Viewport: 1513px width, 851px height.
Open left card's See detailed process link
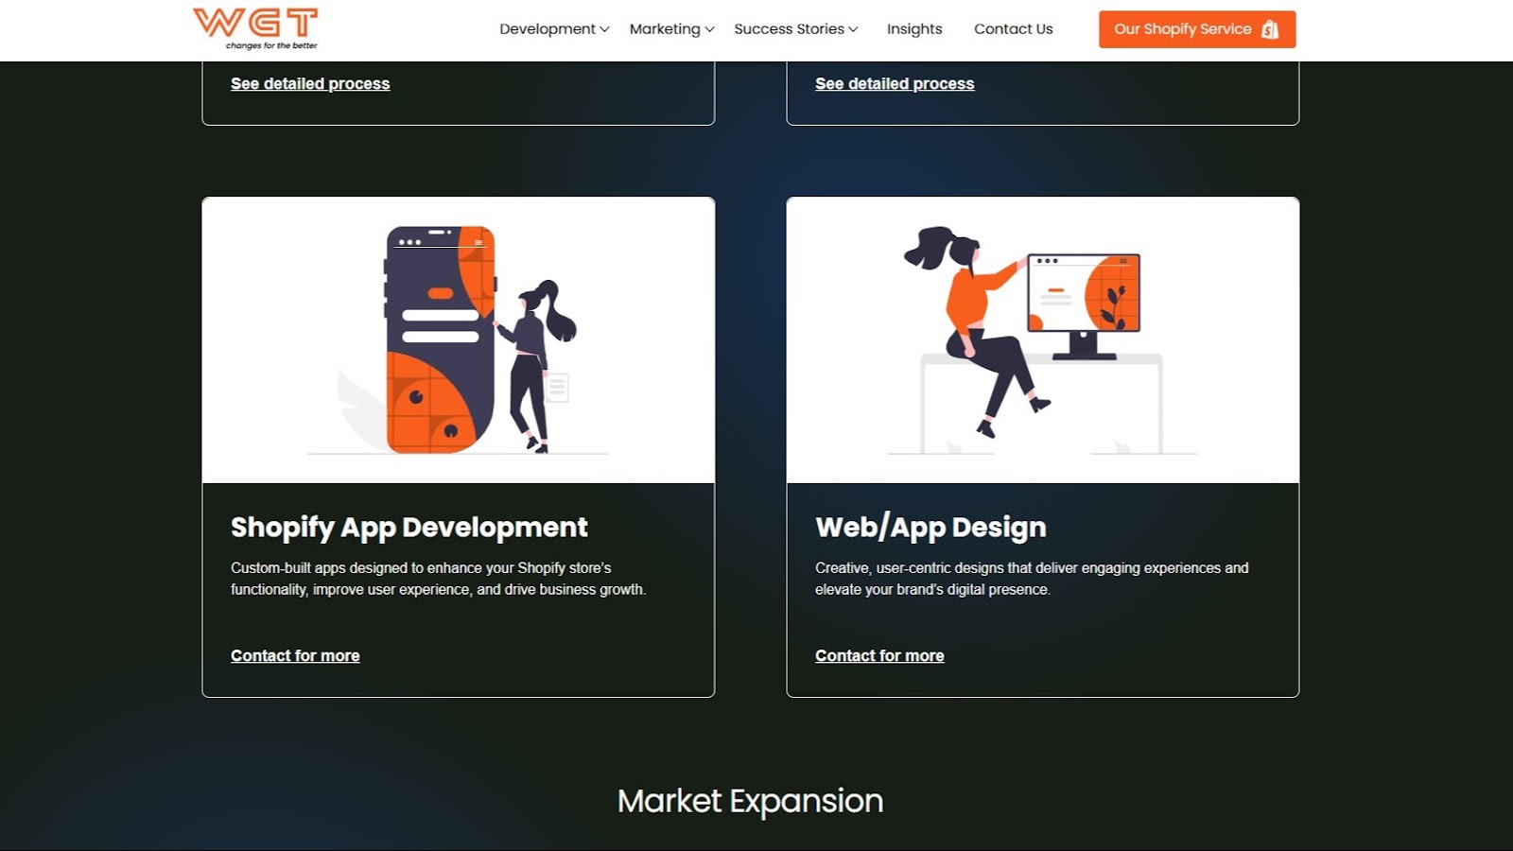pos(310,83)
